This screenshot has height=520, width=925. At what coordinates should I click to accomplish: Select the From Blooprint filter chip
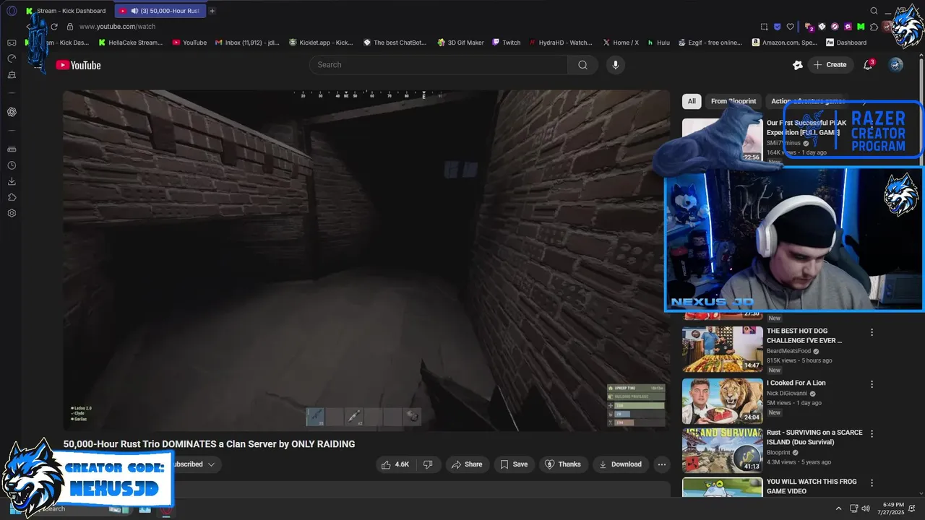pyautogui.click(x=733, y=102)
